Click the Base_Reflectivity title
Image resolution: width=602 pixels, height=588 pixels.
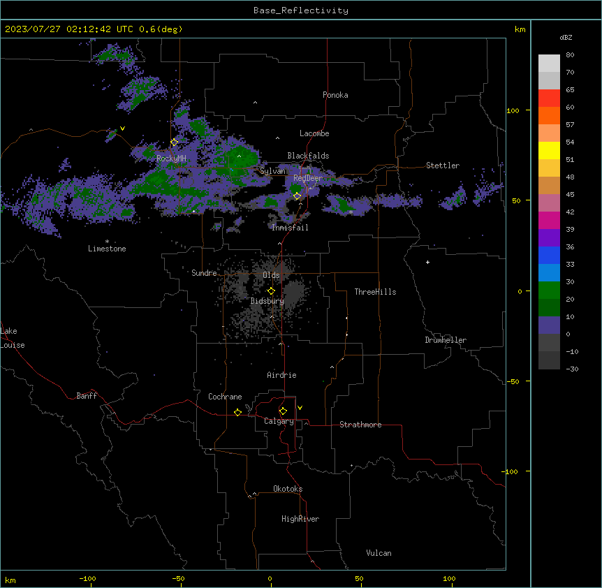(301, 10)
